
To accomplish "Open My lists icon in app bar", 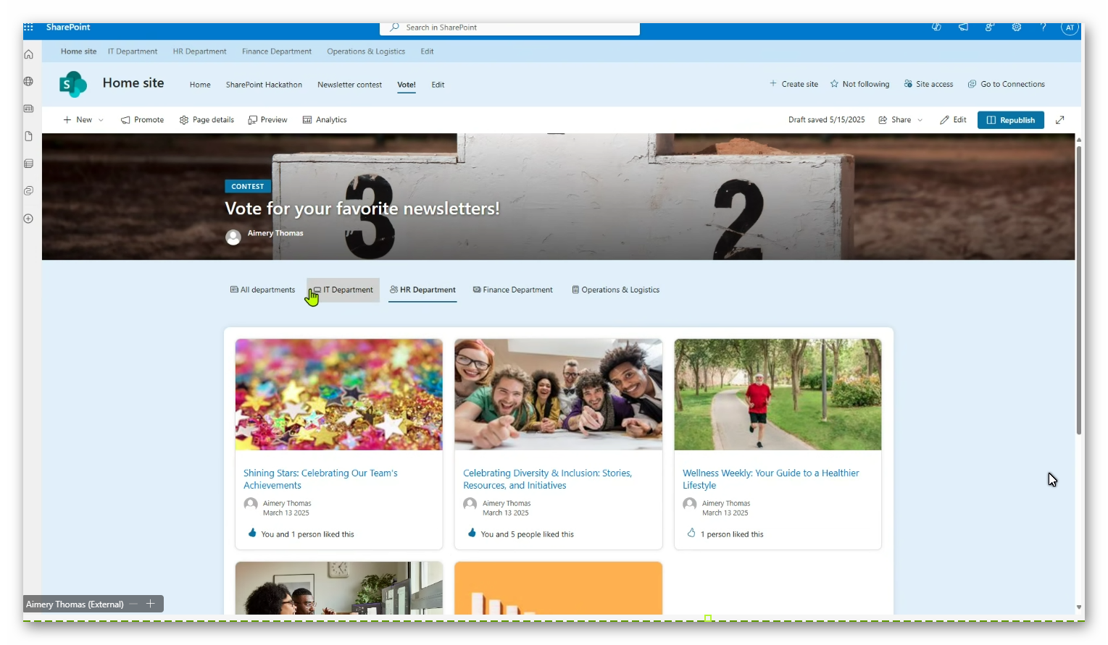I will pos(28,164).
